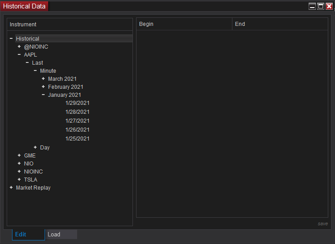Select the Minute interval row

pyautogui.click(x=48, y=71)
